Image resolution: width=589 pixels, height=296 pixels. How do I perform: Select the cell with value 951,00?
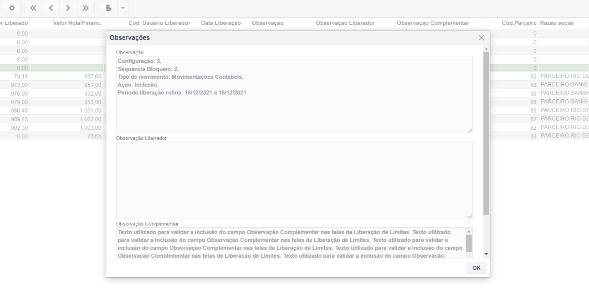point(67,85)
